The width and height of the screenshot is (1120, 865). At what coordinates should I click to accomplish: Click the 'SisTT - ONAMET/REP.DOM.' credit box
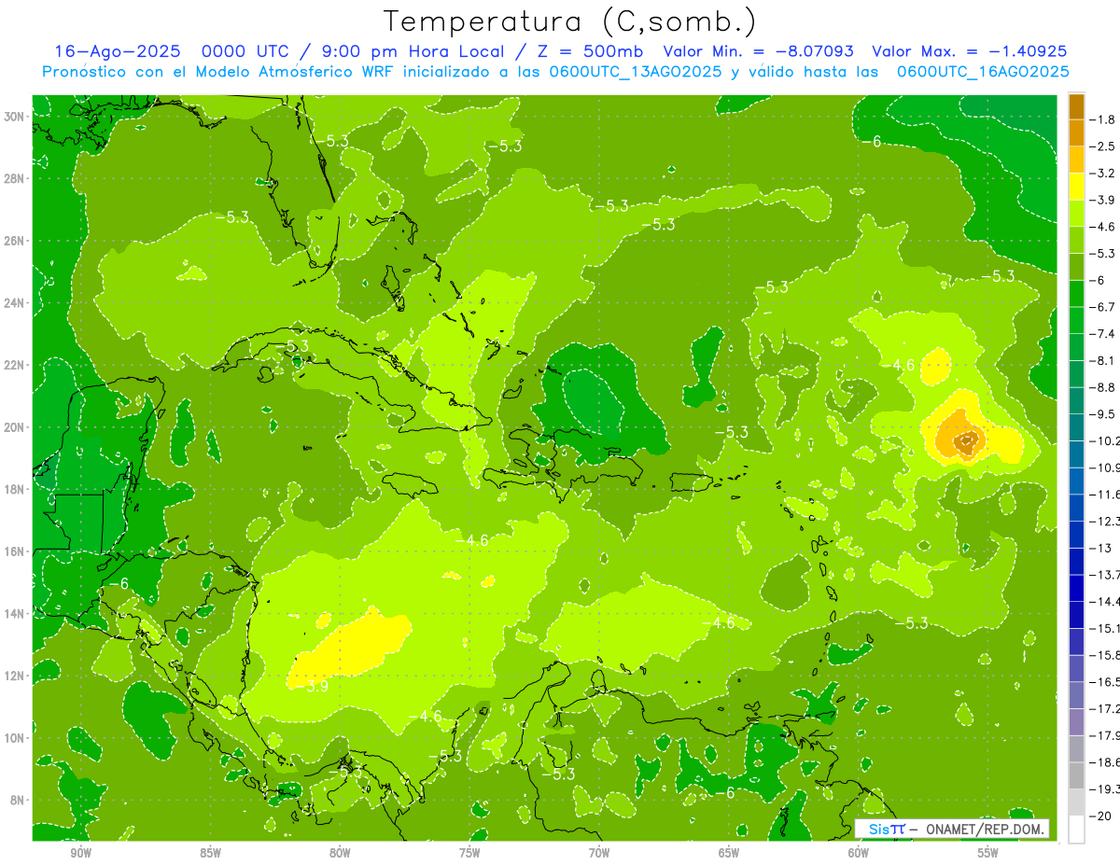pos(952,829)
